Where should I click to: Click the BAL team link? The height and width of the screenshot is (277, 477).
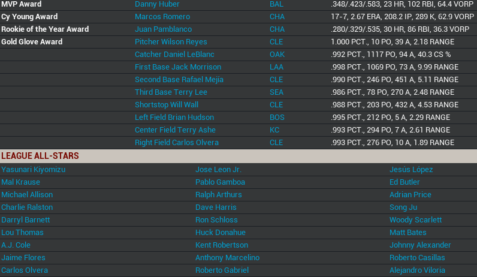(x=276, y=4)
